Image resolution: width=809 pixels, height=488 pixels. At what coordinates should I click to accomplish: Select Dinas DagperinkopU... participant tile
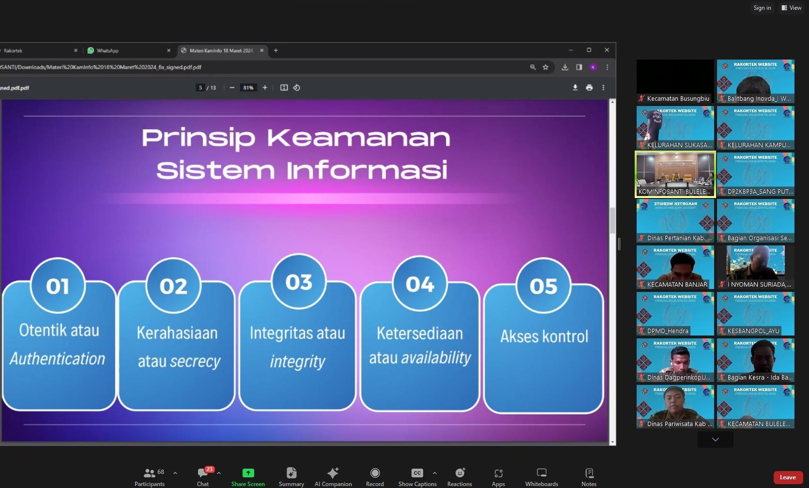[675, 360]
